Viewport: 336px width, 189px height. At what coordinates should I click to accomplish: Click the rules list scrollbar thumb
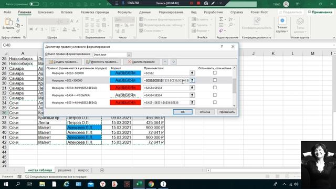click(234, 86)
